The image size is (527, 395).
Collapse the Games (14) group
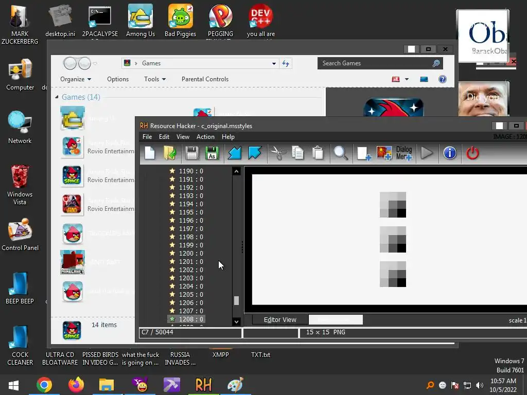(x=57, y=97)
